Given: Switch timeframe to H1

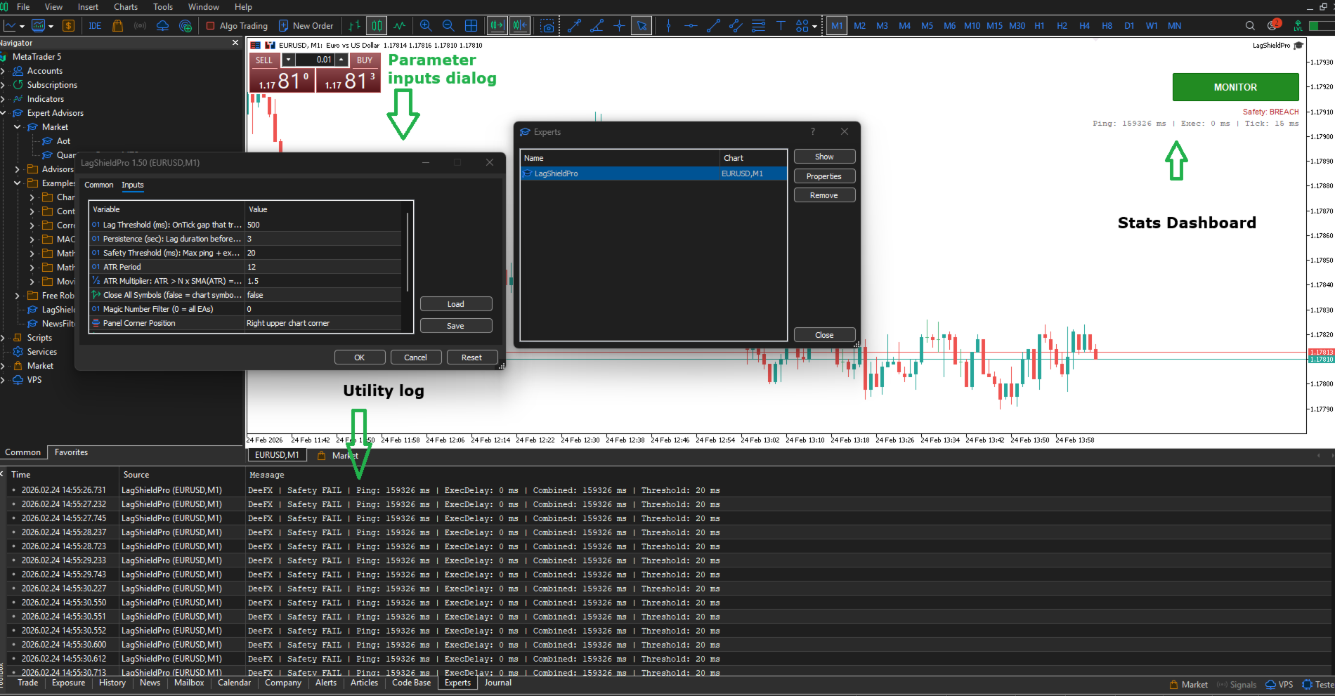Looking at the screenshot, I should (x=1039, y=26).
